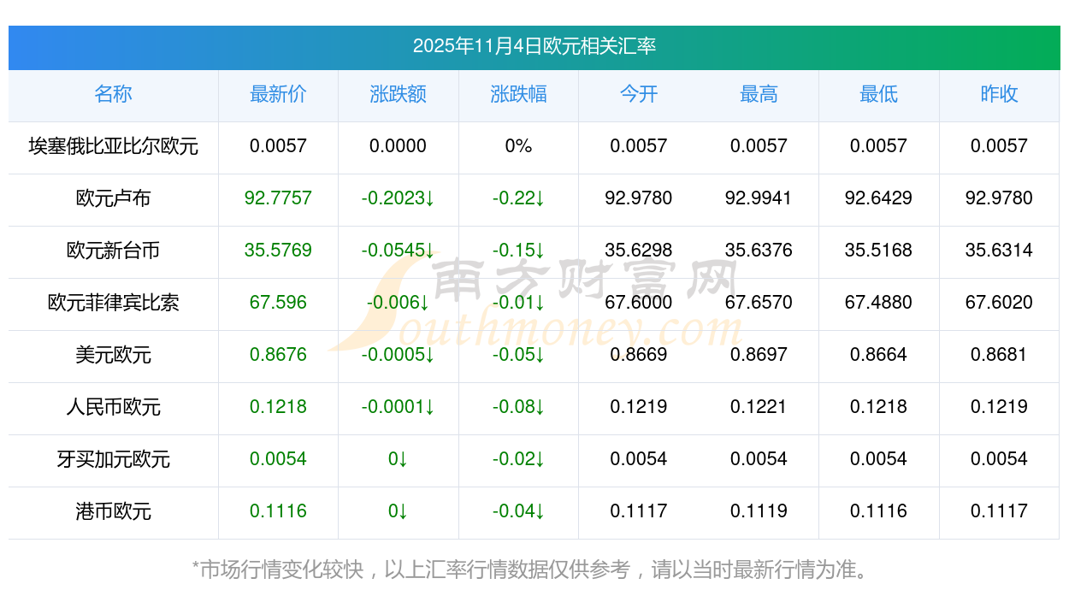Image resolution: width=1069 pixels, height=596 pixels.
Task: Click the 美元欧元 row name
Action: pyautogui.click(x=113, y=356)
